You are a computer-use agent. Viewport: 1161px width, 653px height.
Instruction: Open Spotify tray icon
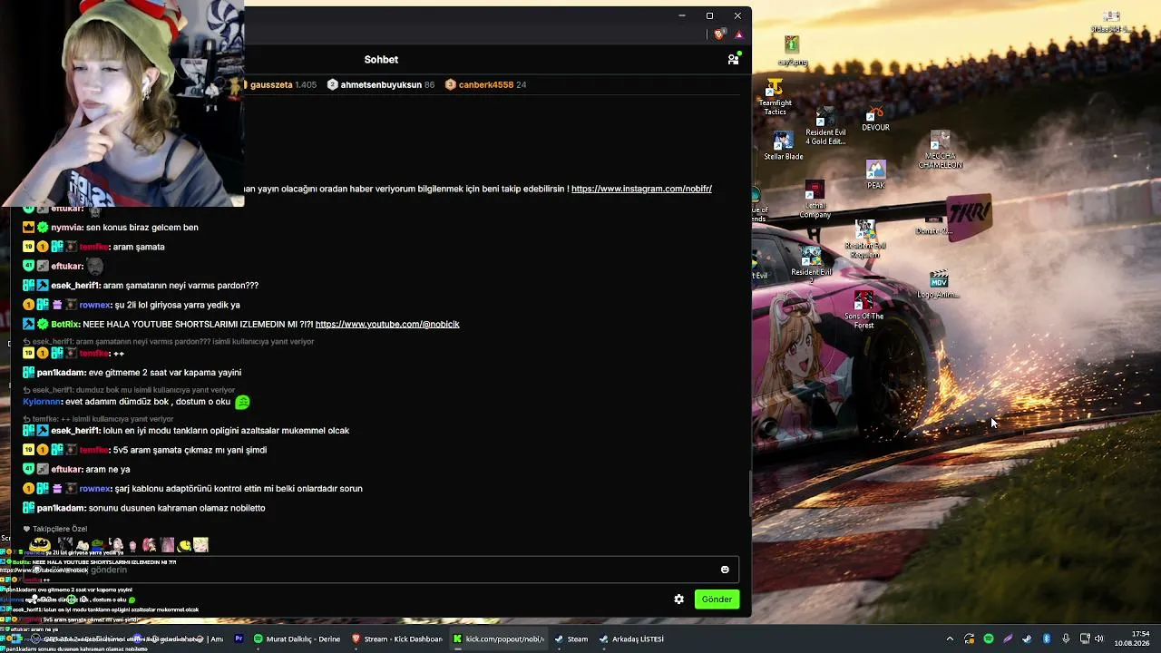point(989,638)
